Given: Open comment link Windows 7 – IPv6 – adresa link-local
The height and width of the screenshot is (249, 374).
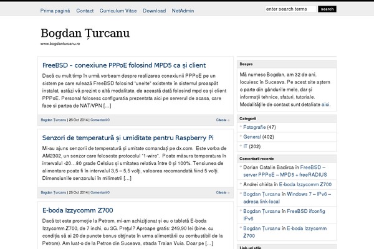Looking at the screenshot, I should click(x=287, y=198).
